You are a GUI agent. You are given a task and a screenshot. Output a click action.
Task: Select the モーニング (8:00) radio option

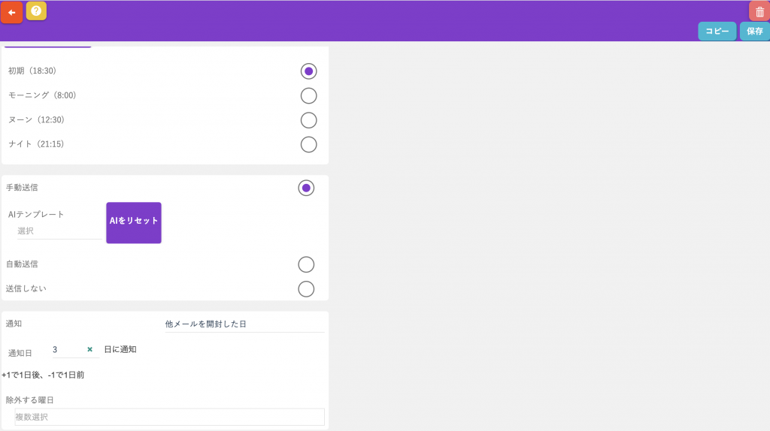[x=308, y=95]
